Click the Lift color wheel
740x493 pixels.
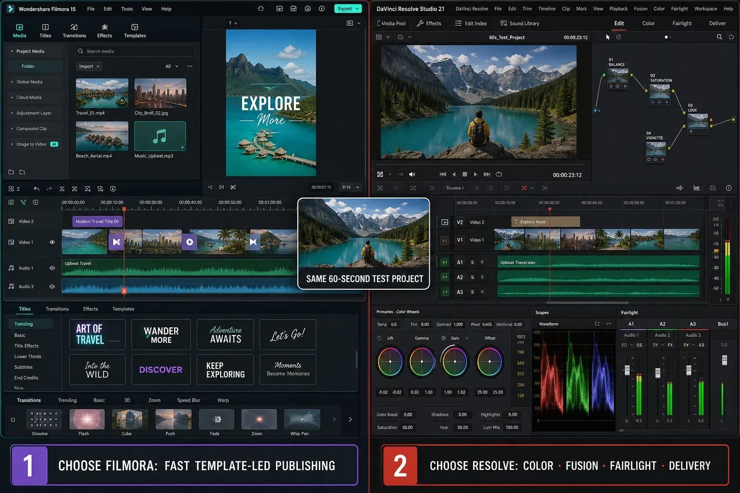click(x=390, y=362)
